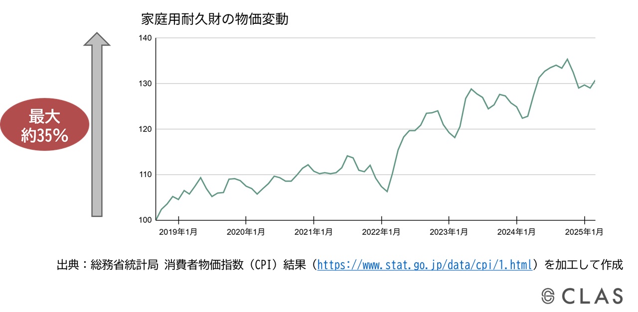
Task: Select the red 最大約35% oval badge
Action: (x=44, y=126)
